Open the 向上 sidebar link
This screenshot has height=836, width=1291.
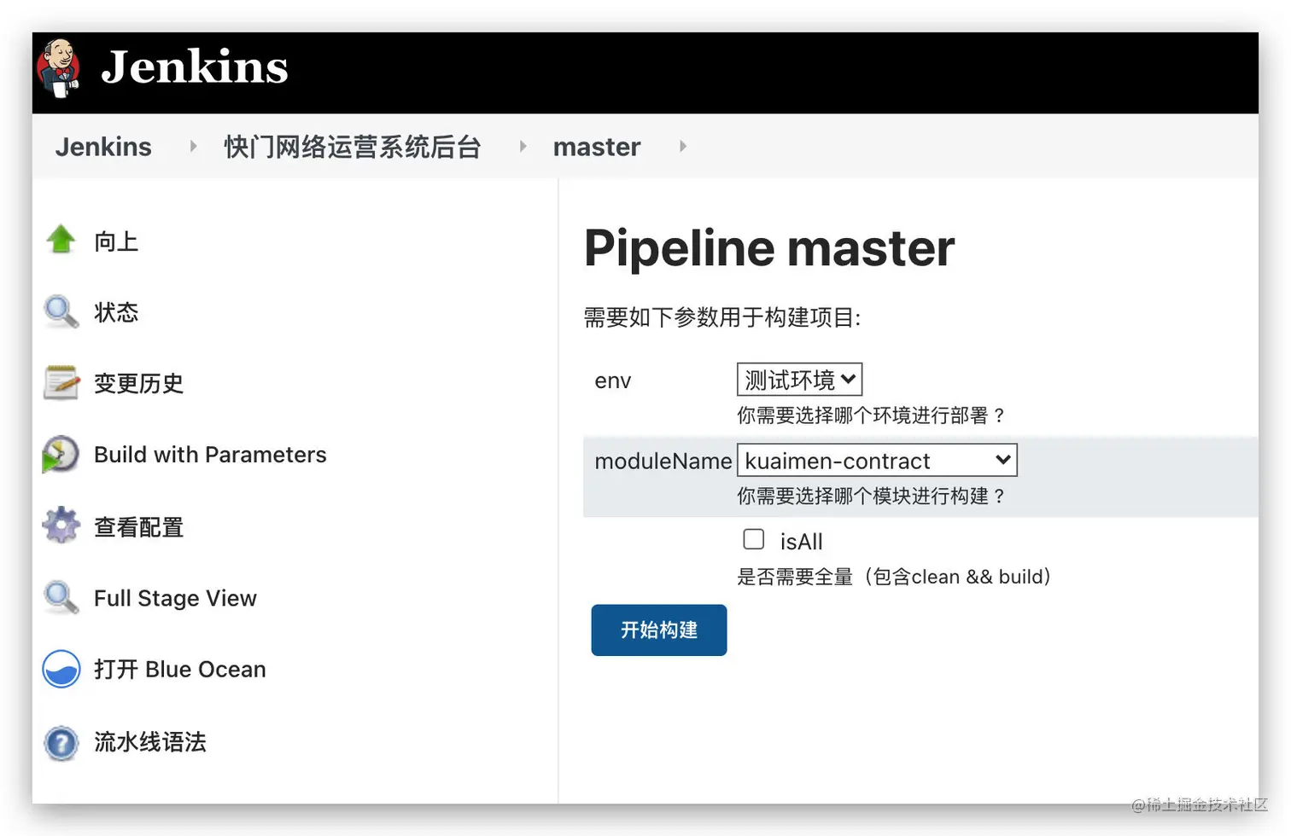click(116, 241)
